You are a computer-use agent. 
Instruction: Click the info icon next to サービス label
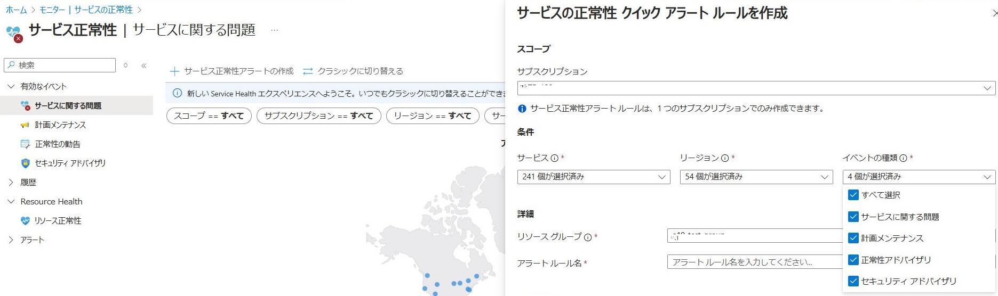click(555, 158)
